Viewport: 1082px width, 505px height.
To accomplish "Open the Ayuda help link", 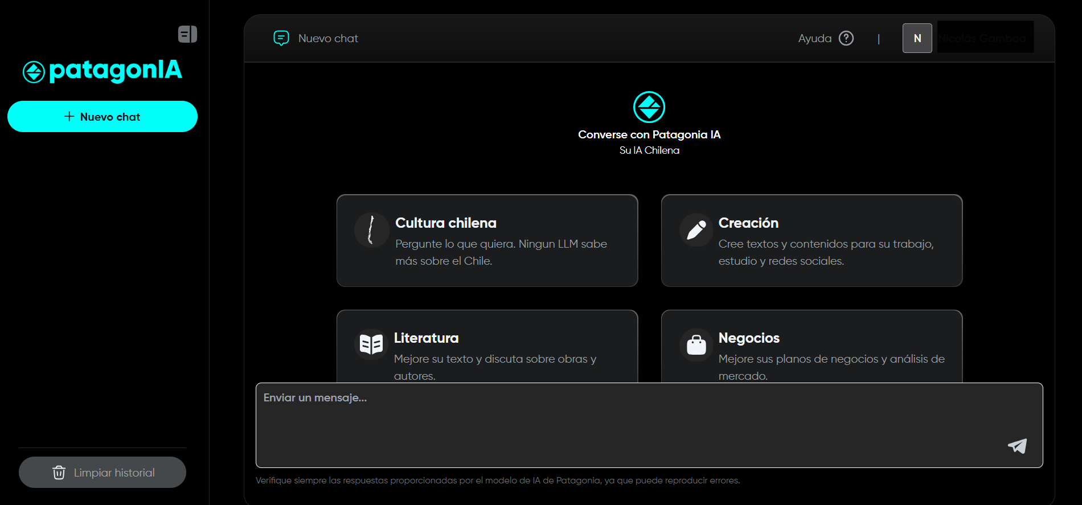I will click(x=814, y=38).
